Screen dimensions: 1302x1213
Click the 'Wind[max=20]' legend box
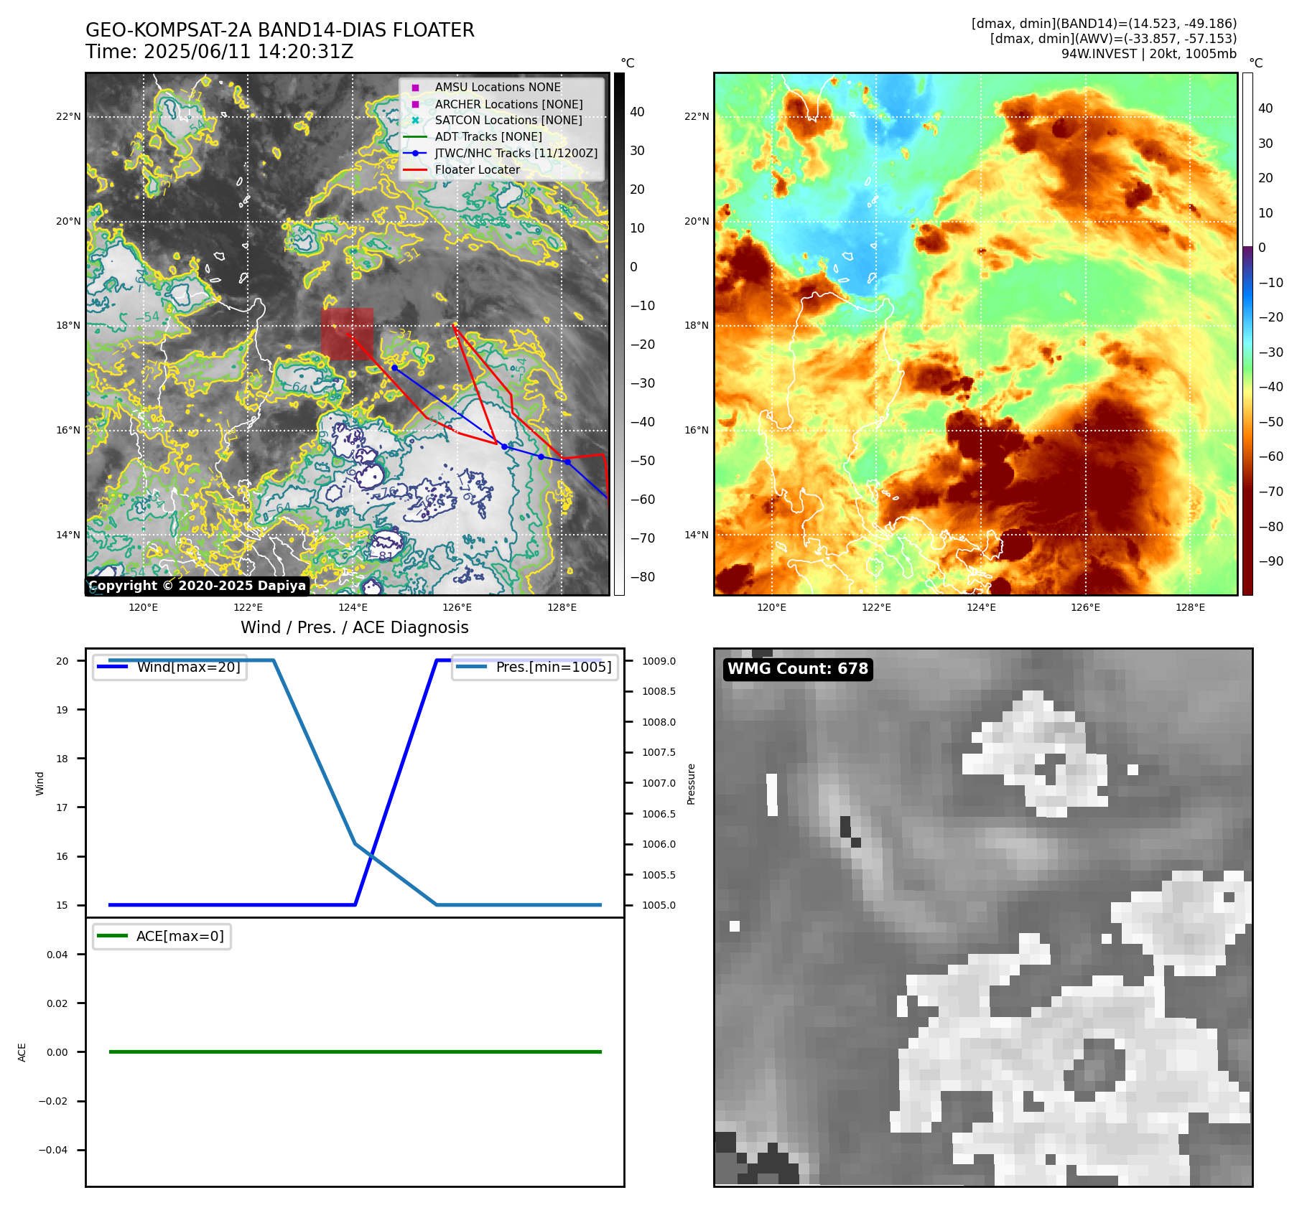pyautogui.click(x=170, y=667)
